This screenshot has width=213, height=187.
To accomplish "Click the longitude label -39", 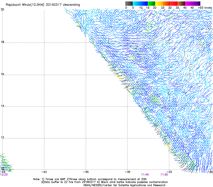I will click(86, 172).
